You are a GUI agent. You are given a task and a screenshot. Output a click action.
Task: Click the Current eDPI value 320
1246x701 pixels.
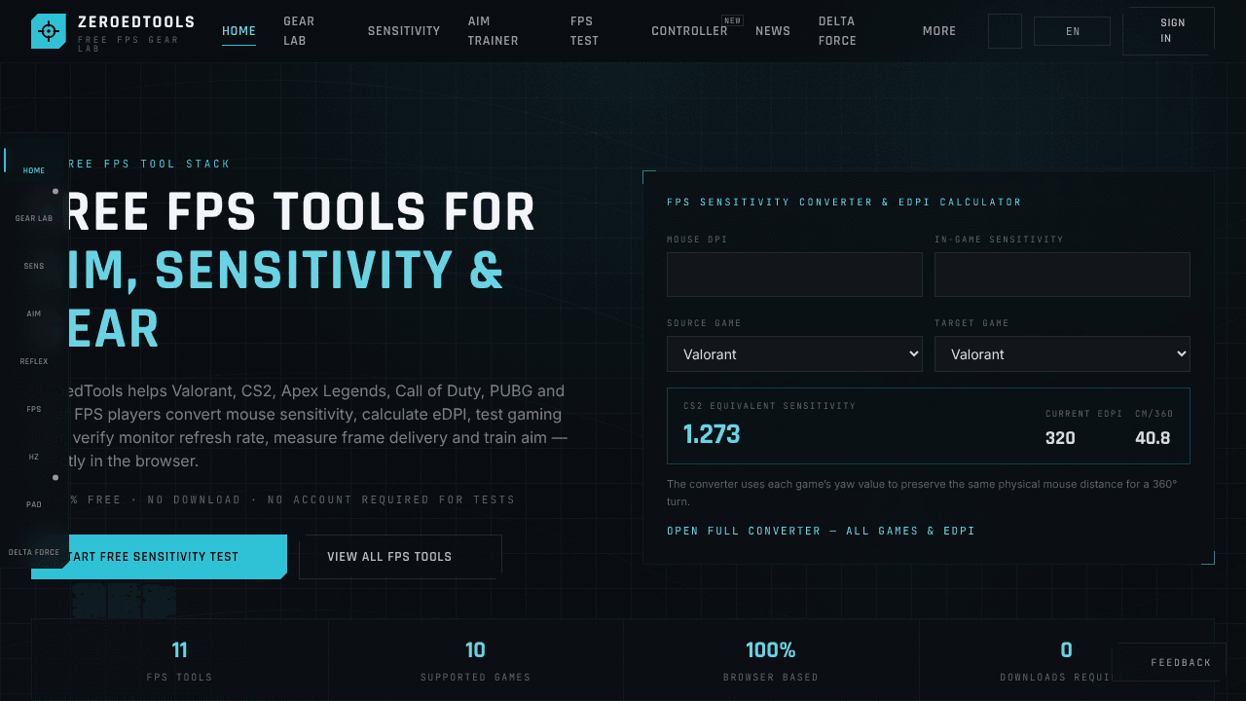[x=1060, y=438]
